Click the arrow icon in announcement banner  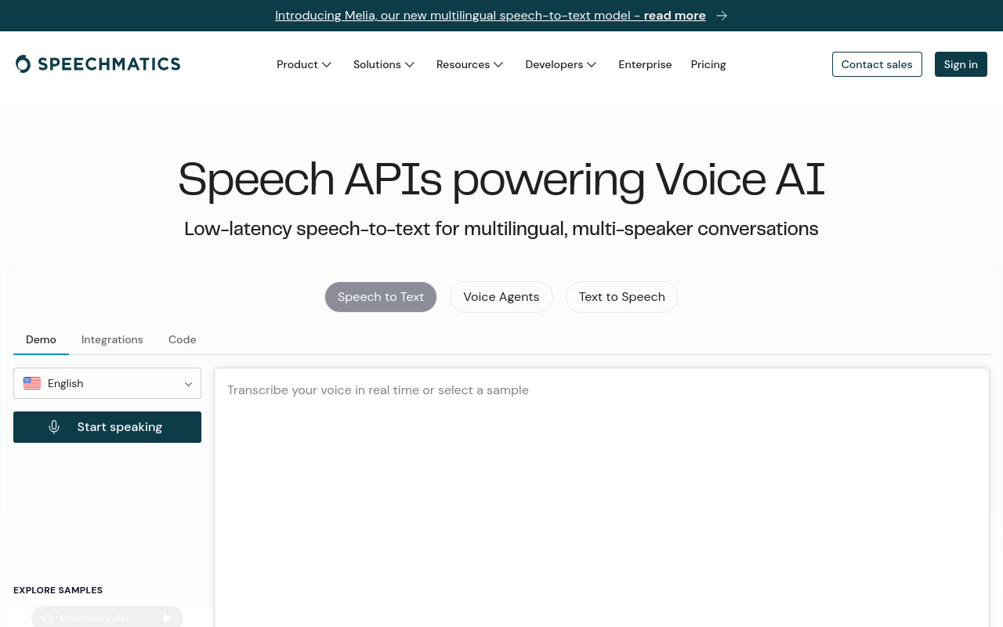pyautogui.click(x=722, y=16)
